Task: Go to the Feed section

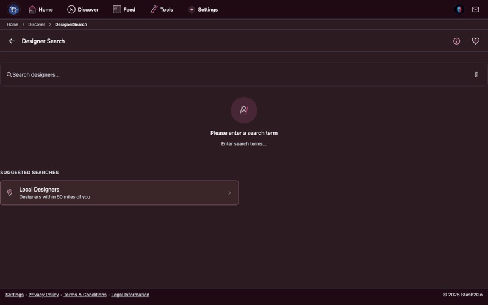Action: tap(124, 10)
